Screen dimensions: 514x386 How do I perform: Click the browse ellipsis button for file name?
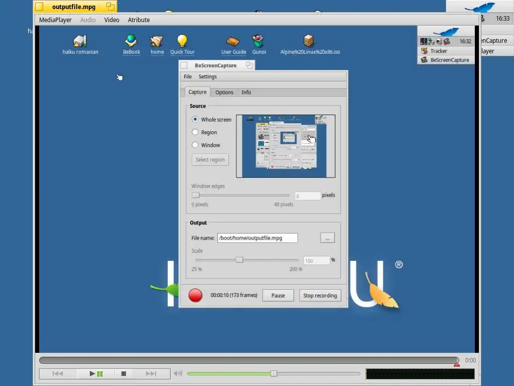click(327, 238)
